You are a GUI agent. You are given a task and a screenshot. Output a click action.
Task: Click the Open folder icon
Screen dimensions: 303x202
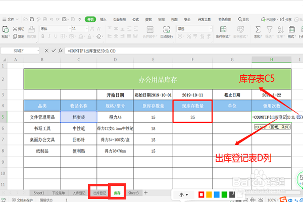click(26, 19)
